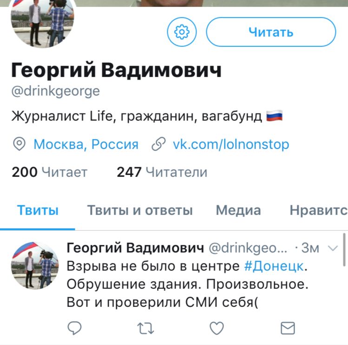Image resolution: width=348 pixels, height=345 pixels.
Task: Click the reply speech bubble icon
Action: click(74, 328)
